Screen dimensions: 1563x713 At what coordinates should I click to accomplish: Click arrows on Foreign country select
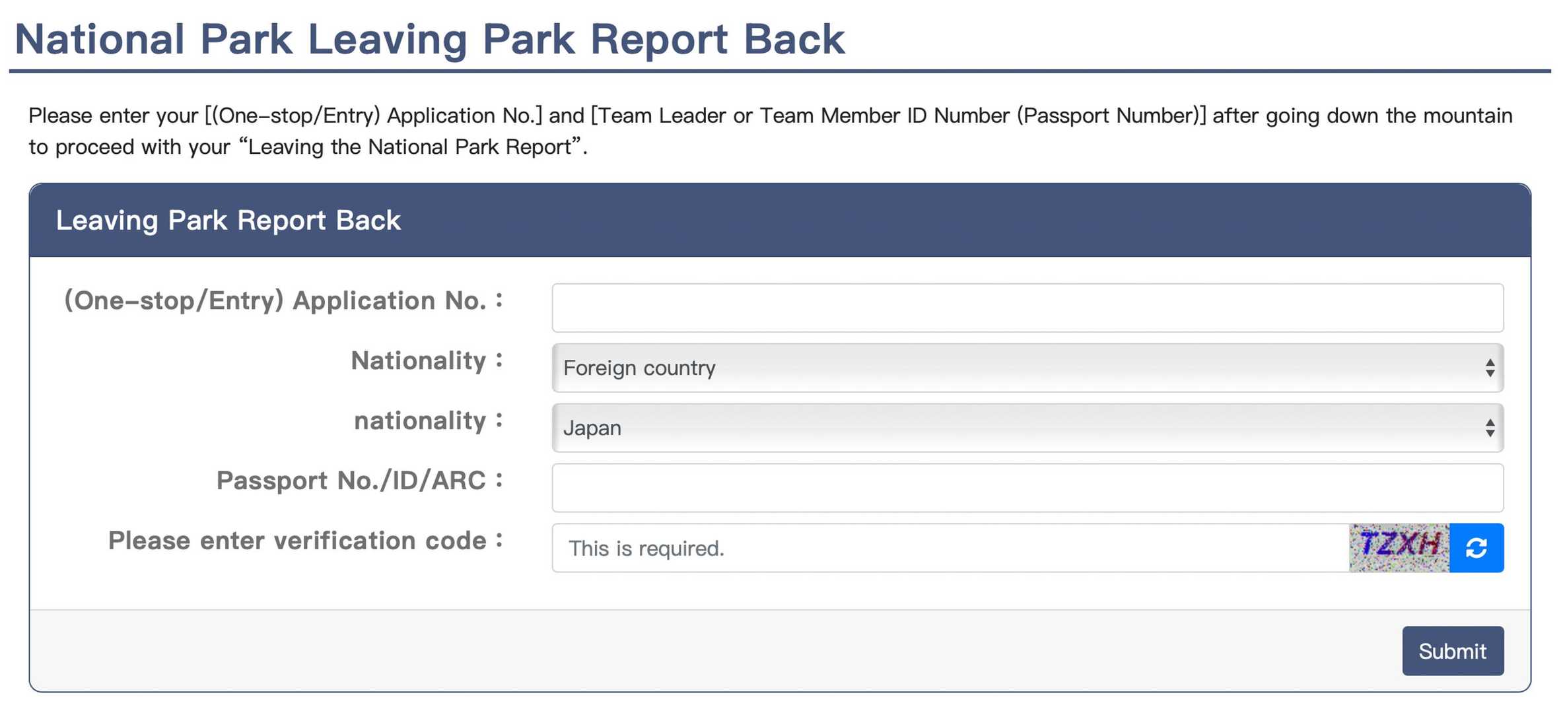click(1490, 368)
